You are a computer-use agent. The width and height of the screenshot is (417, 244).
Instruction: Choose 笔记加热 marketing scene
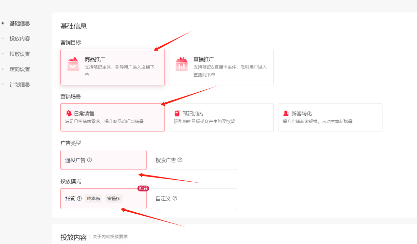[221, 117]
